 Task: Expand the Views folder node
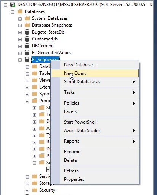[27, 81]
